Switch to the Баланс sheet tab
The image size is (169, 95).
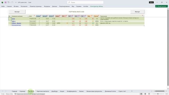click(x=82, y=91)
